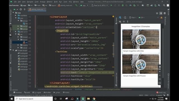179x101 pixels.
Task: Expand the manifests folder
Action: coord(16,15)
